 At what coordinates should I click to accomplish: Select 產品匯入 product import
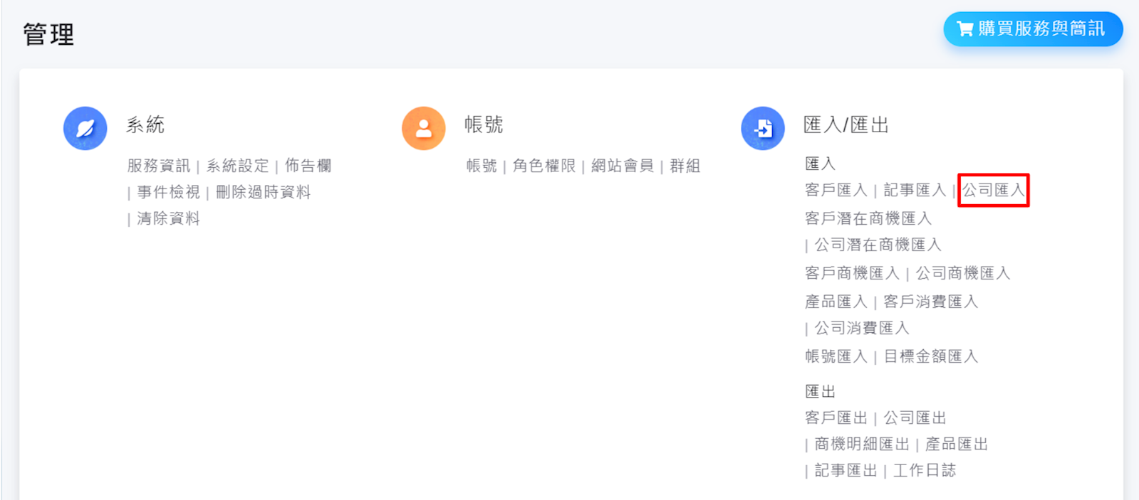pyautogui.click(x=836, y=302)
